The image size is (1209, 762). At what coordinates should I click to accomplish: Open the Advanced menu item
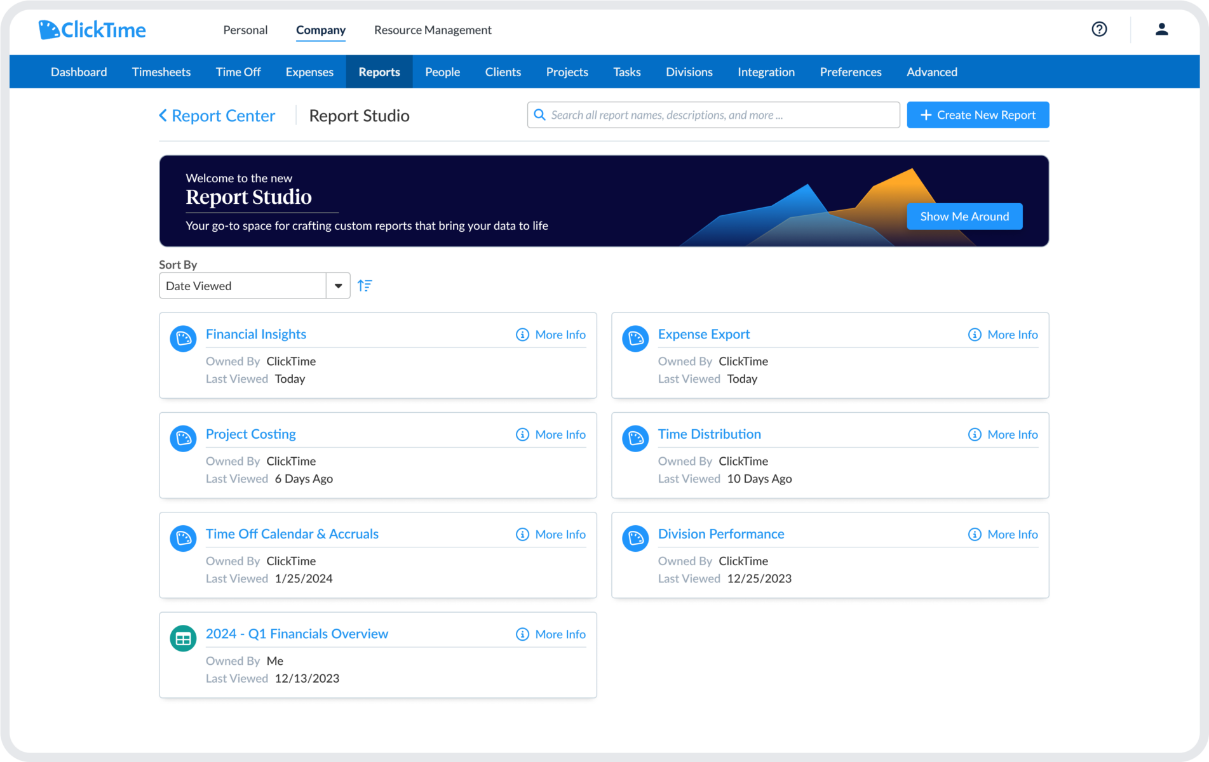932,72
